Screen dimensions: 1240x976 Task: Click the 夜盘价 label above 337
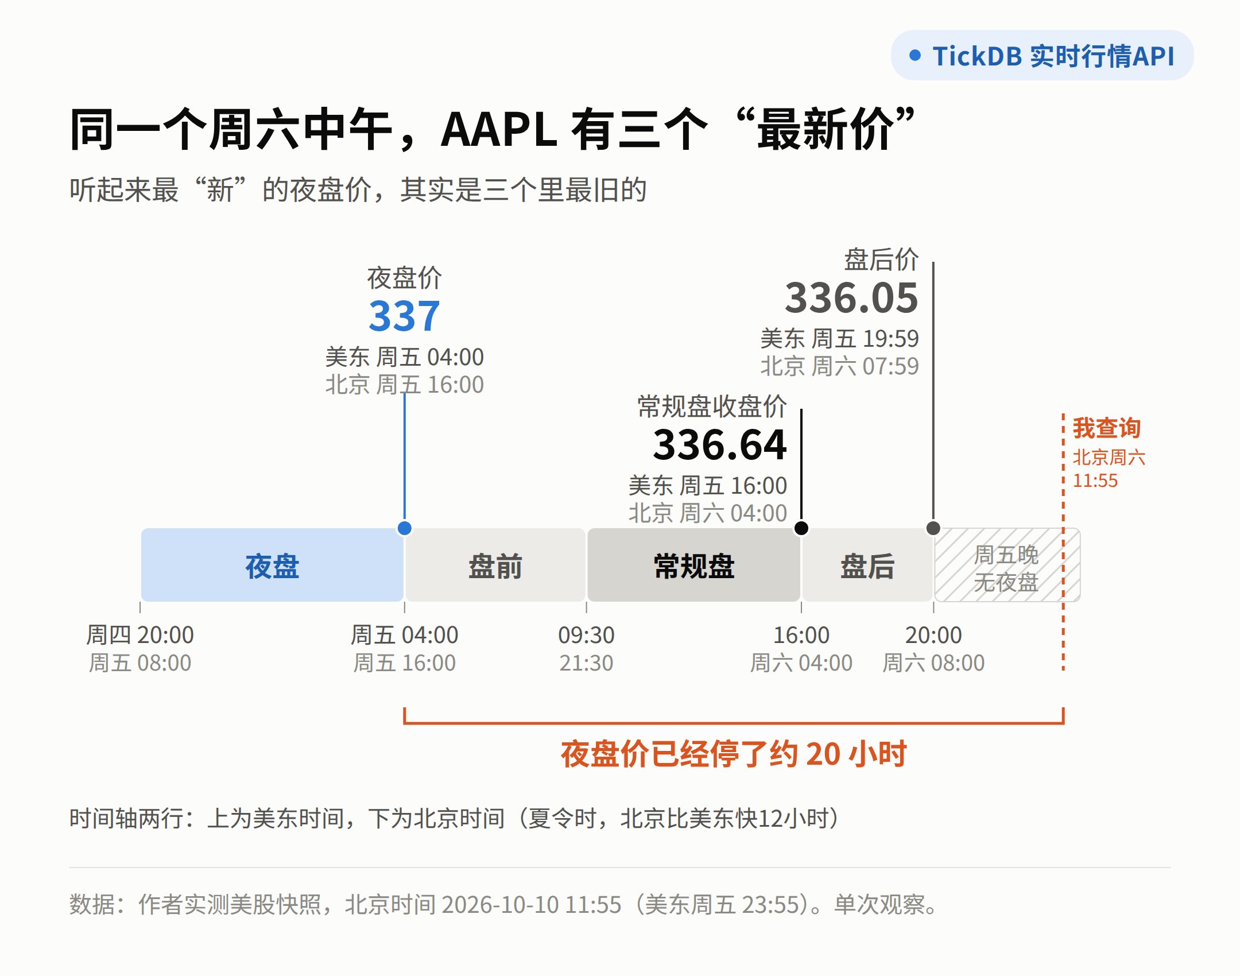coord(404,278)
